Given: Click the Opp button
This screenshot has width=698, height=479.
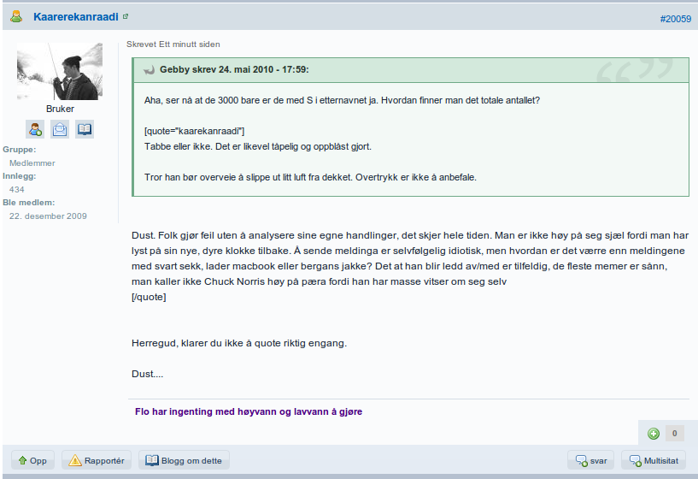Looking at the screenshot, I should (x=32, y=460).
